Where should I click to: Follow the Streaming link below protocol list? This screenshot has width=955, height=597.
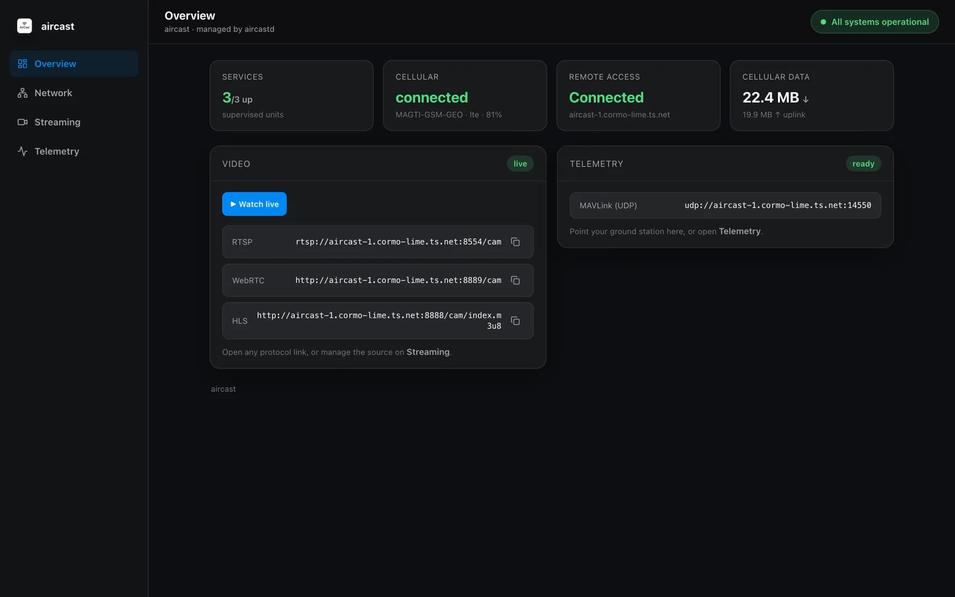click(428, 352)
